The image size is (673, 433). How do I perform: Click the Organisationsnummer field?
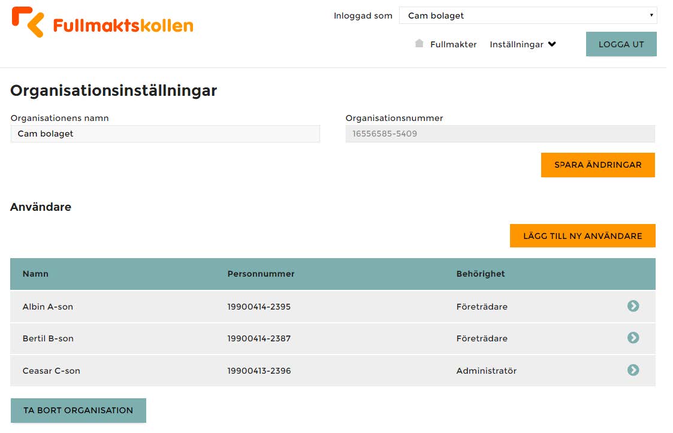tap(499, 134)
